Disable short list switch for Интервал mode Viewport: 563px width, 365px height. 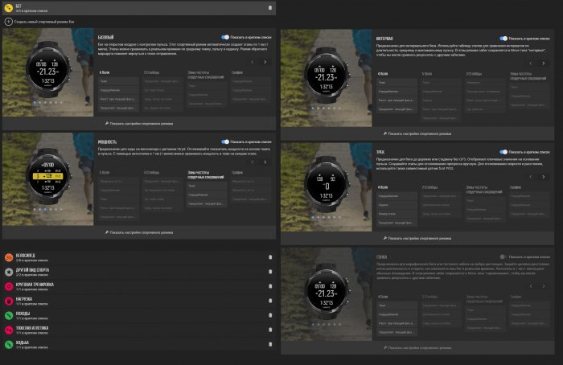(503, 39)
